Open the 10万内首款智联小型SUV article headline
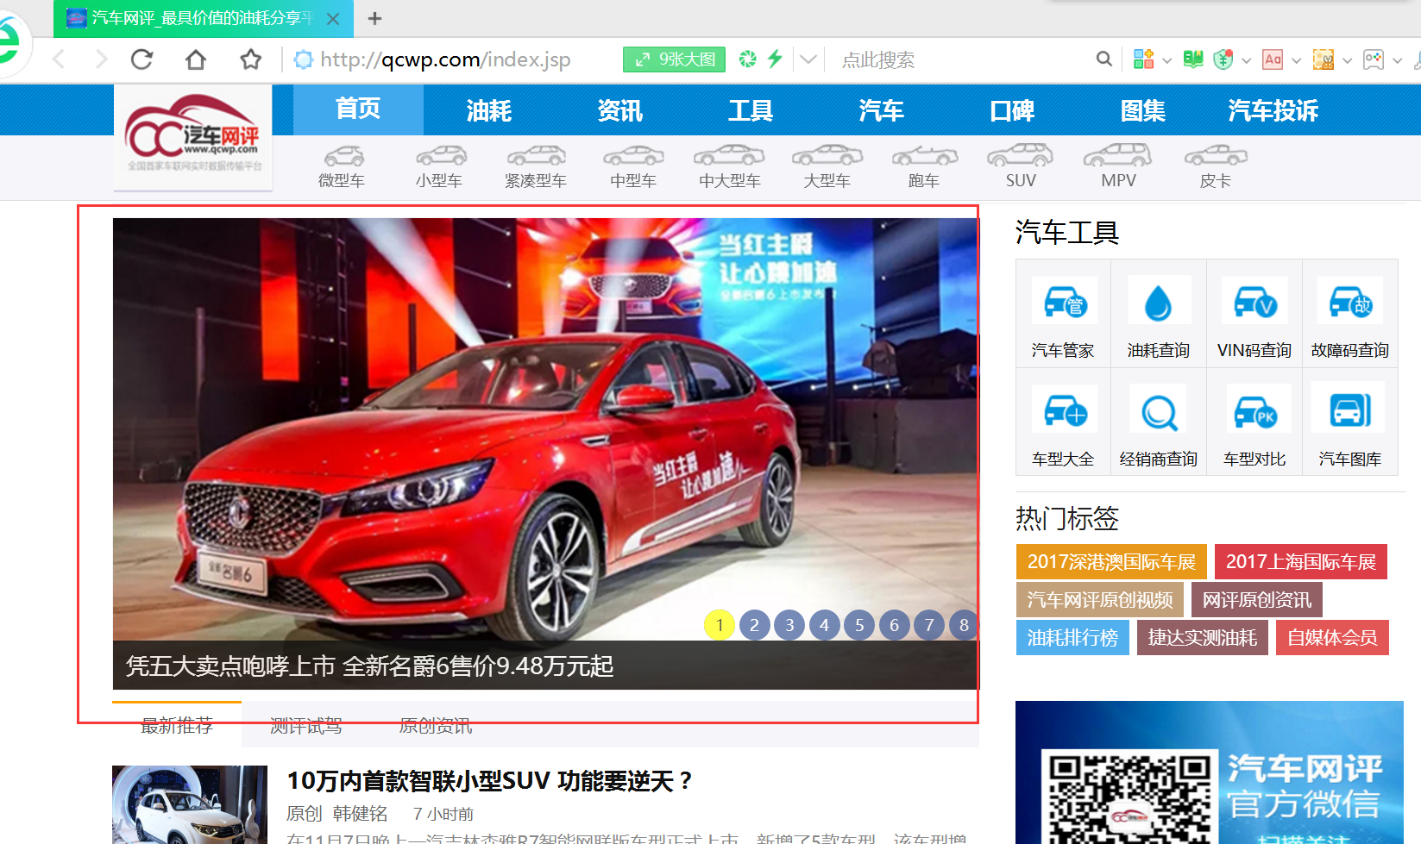This screenshot has width=1421, height=844. click(489, 781)
